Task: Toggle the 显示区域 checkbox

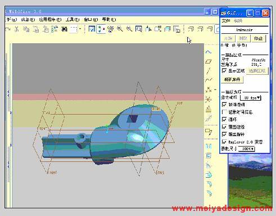Action: (x=224, y=71)
